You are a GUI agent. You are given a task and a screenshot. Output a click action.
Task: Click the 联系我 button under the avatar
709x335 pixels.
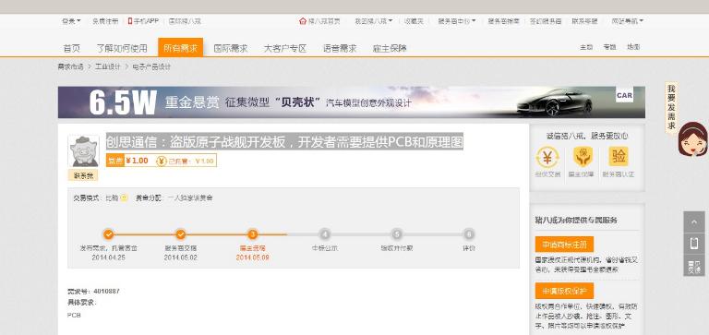coord(83,176)
